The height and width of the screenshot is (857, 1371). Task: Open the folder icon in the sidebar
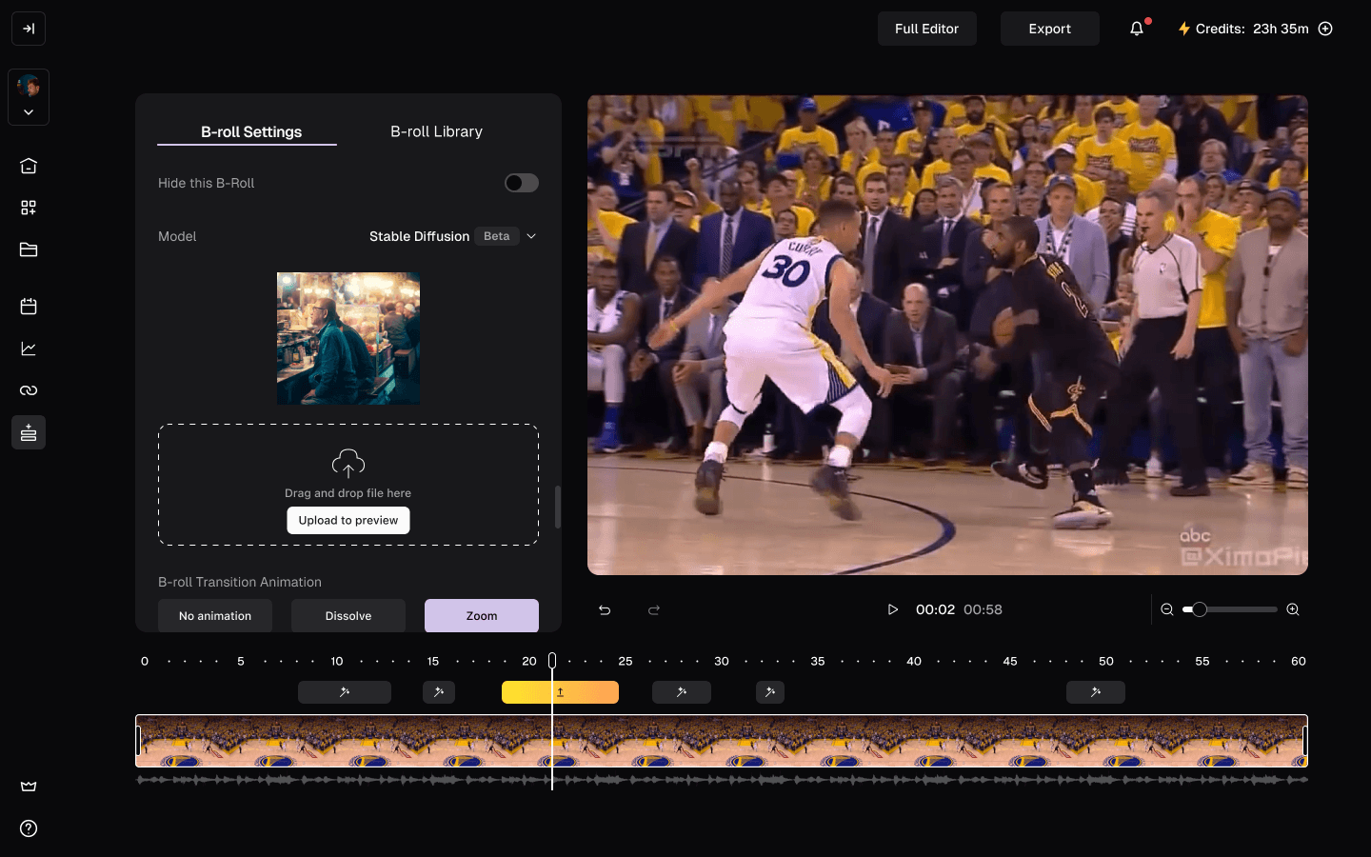click(29, 249)
